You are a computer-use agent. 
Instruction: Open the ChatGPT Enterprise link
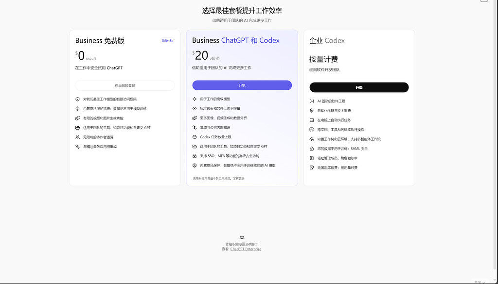point(246,249)
